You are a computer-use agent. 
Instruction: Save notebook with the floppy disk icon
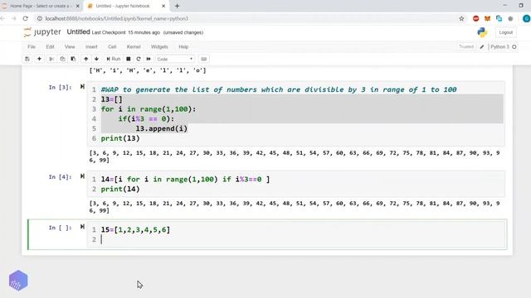pos(27,59)
